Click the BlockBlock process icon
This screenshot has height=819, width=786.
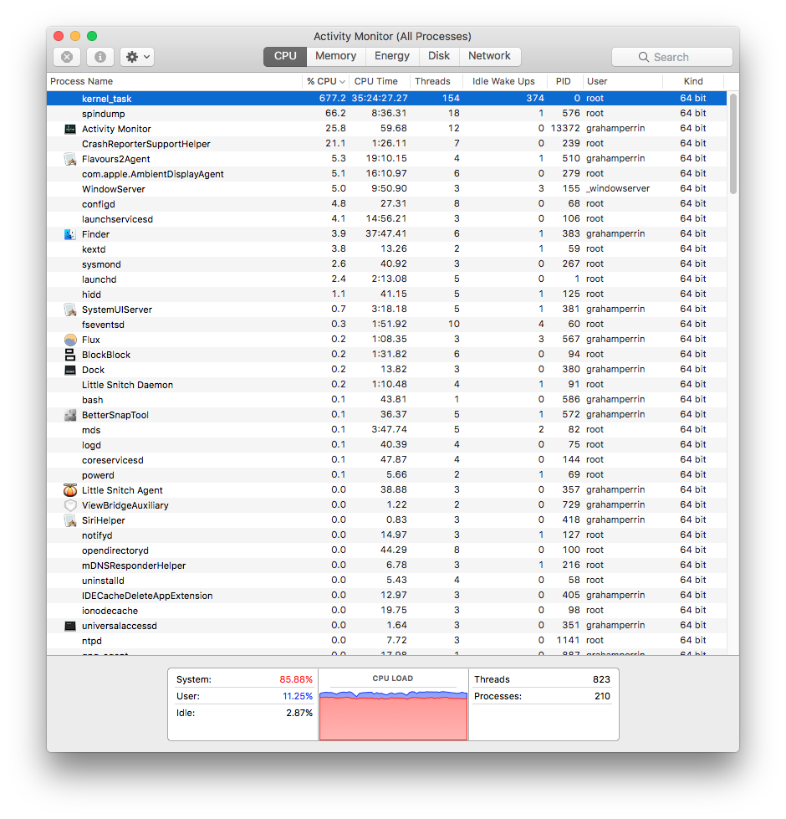(70, 355)
